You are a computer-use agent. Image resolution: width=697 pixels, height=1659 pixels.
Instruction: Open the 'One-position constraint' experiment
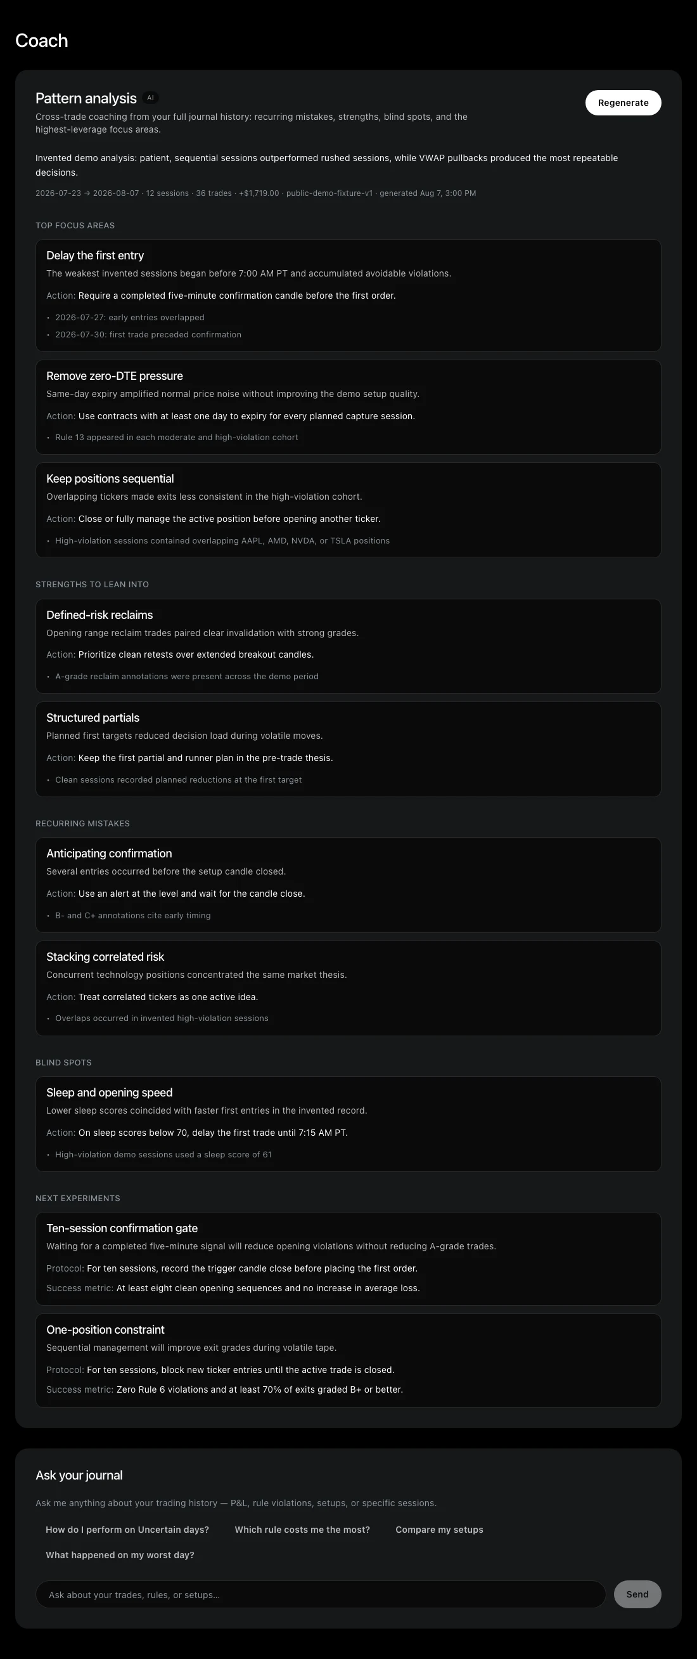pos(348,1361)
